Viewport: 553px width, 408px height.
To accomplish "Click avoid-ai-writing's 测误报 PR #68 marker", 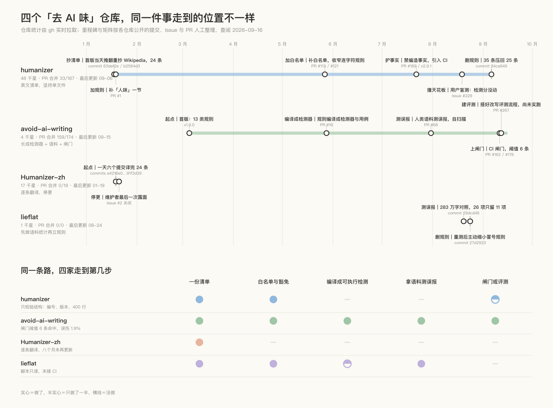I will [x=431, y=133].
